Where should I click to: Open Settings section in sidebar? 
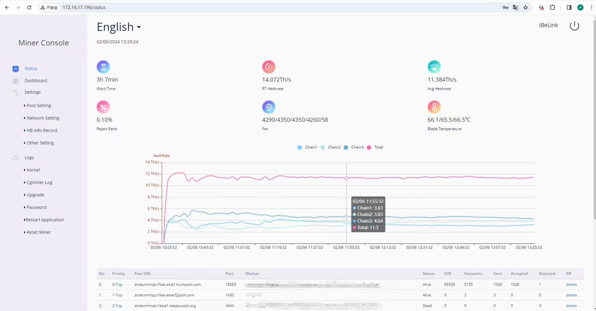point(32,92)
